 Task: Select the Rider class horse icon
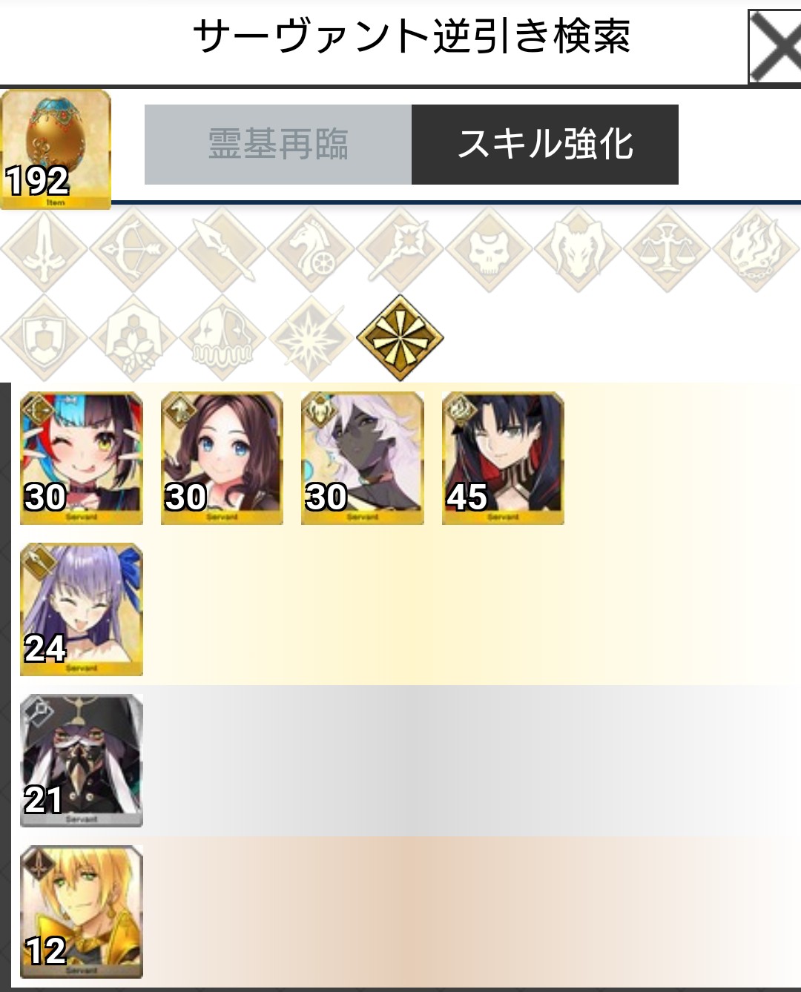[311, 250]
